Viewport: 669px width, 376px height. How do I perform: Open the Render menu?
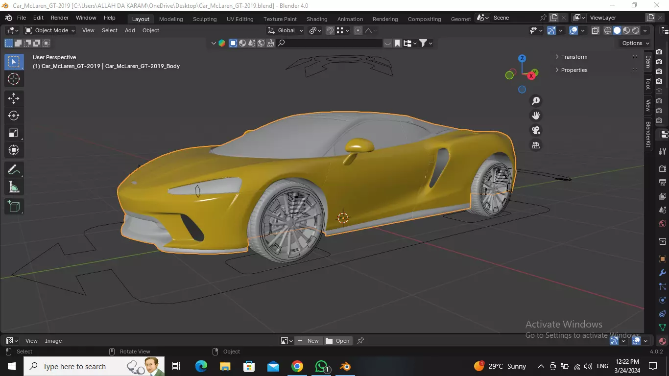coord(60,18)
